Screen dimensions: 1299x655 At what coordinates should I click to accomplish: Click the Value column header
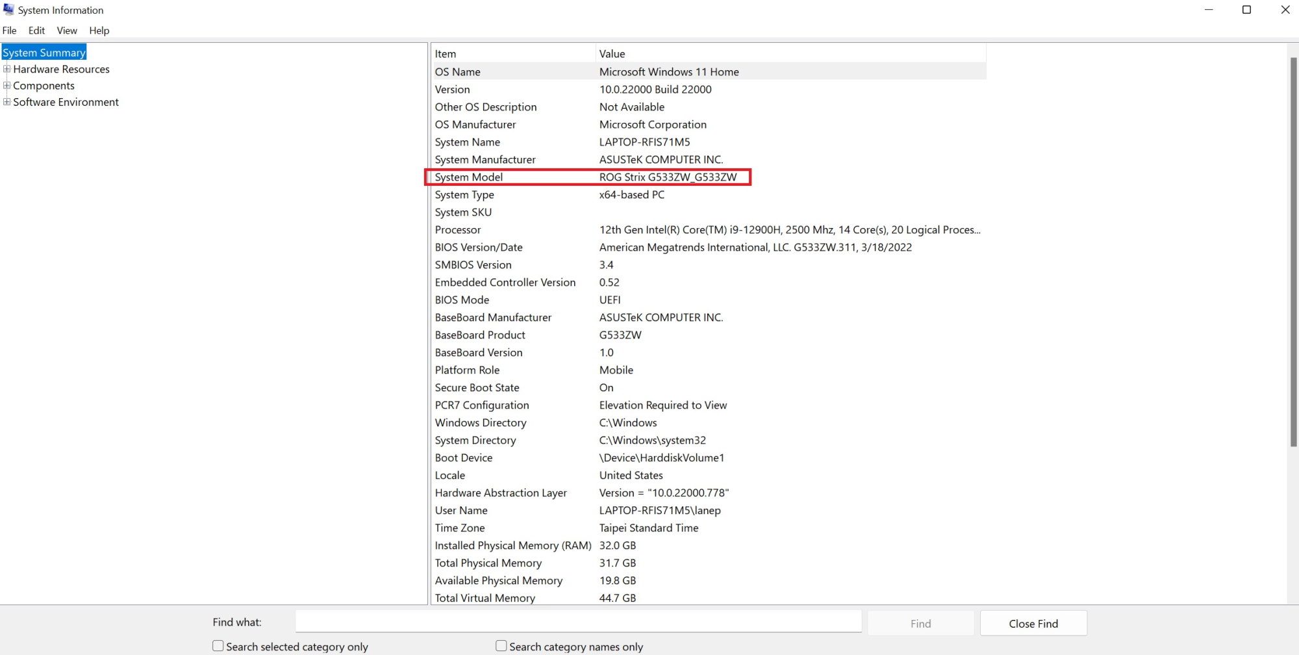coord(790,54)
